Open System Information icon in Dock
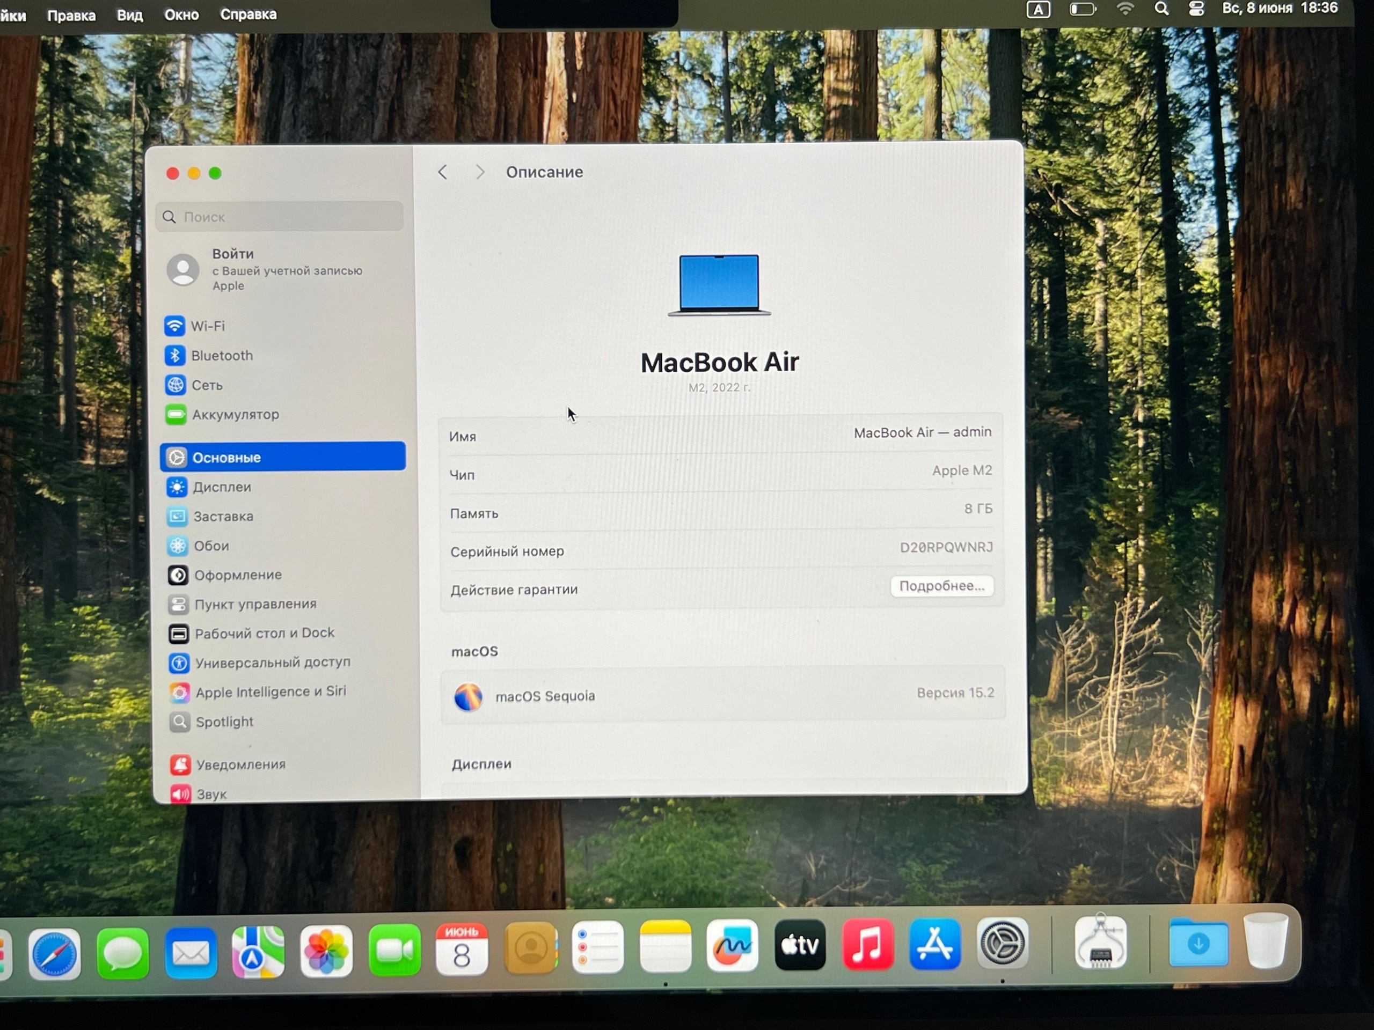 1101,942
